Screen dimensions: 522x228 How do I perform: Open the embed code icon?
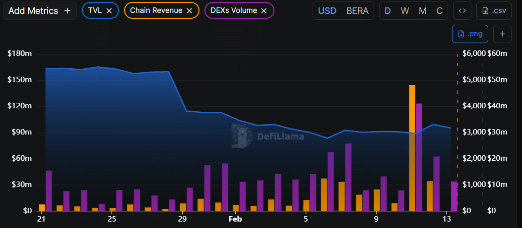coord(462,10)
